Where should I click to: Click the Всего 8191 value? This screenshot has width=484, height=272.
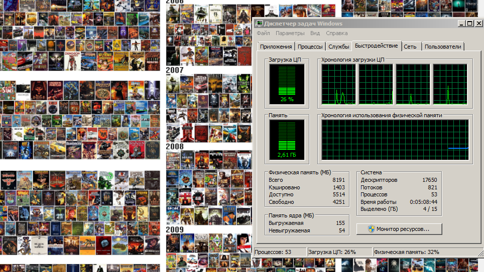338,180
